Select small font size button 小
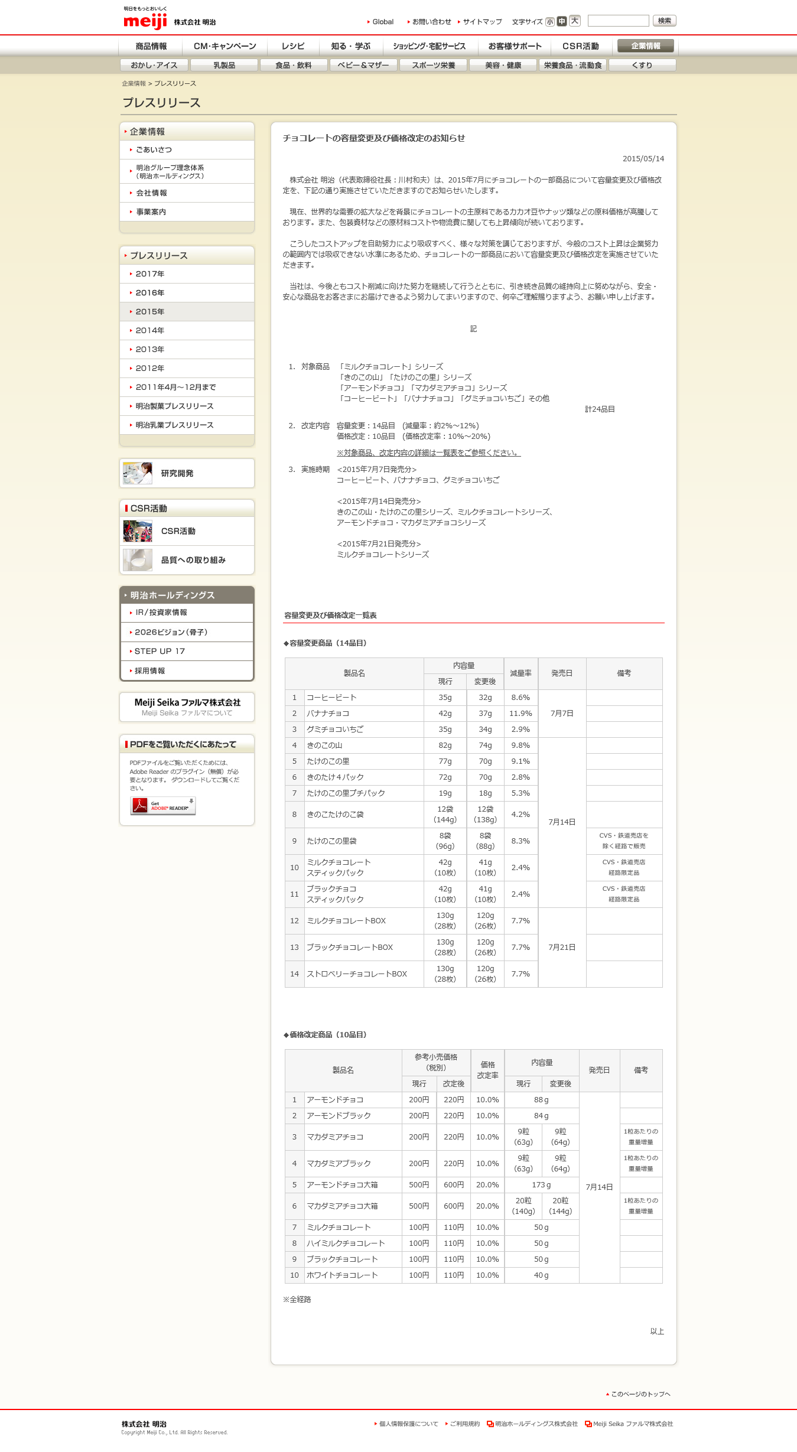797x1452 pixels. [x=549, y=22]
